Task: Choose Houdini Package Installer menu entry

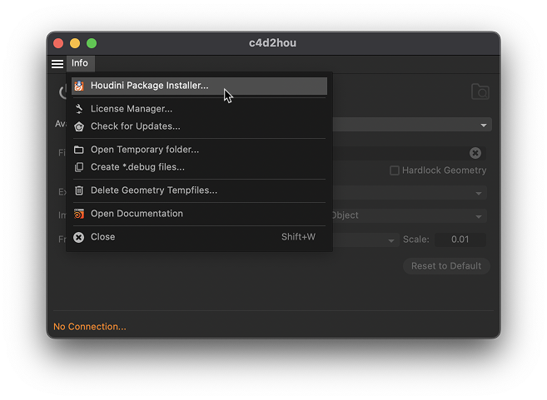Action: pyautogui.click(x=199, y=86)
